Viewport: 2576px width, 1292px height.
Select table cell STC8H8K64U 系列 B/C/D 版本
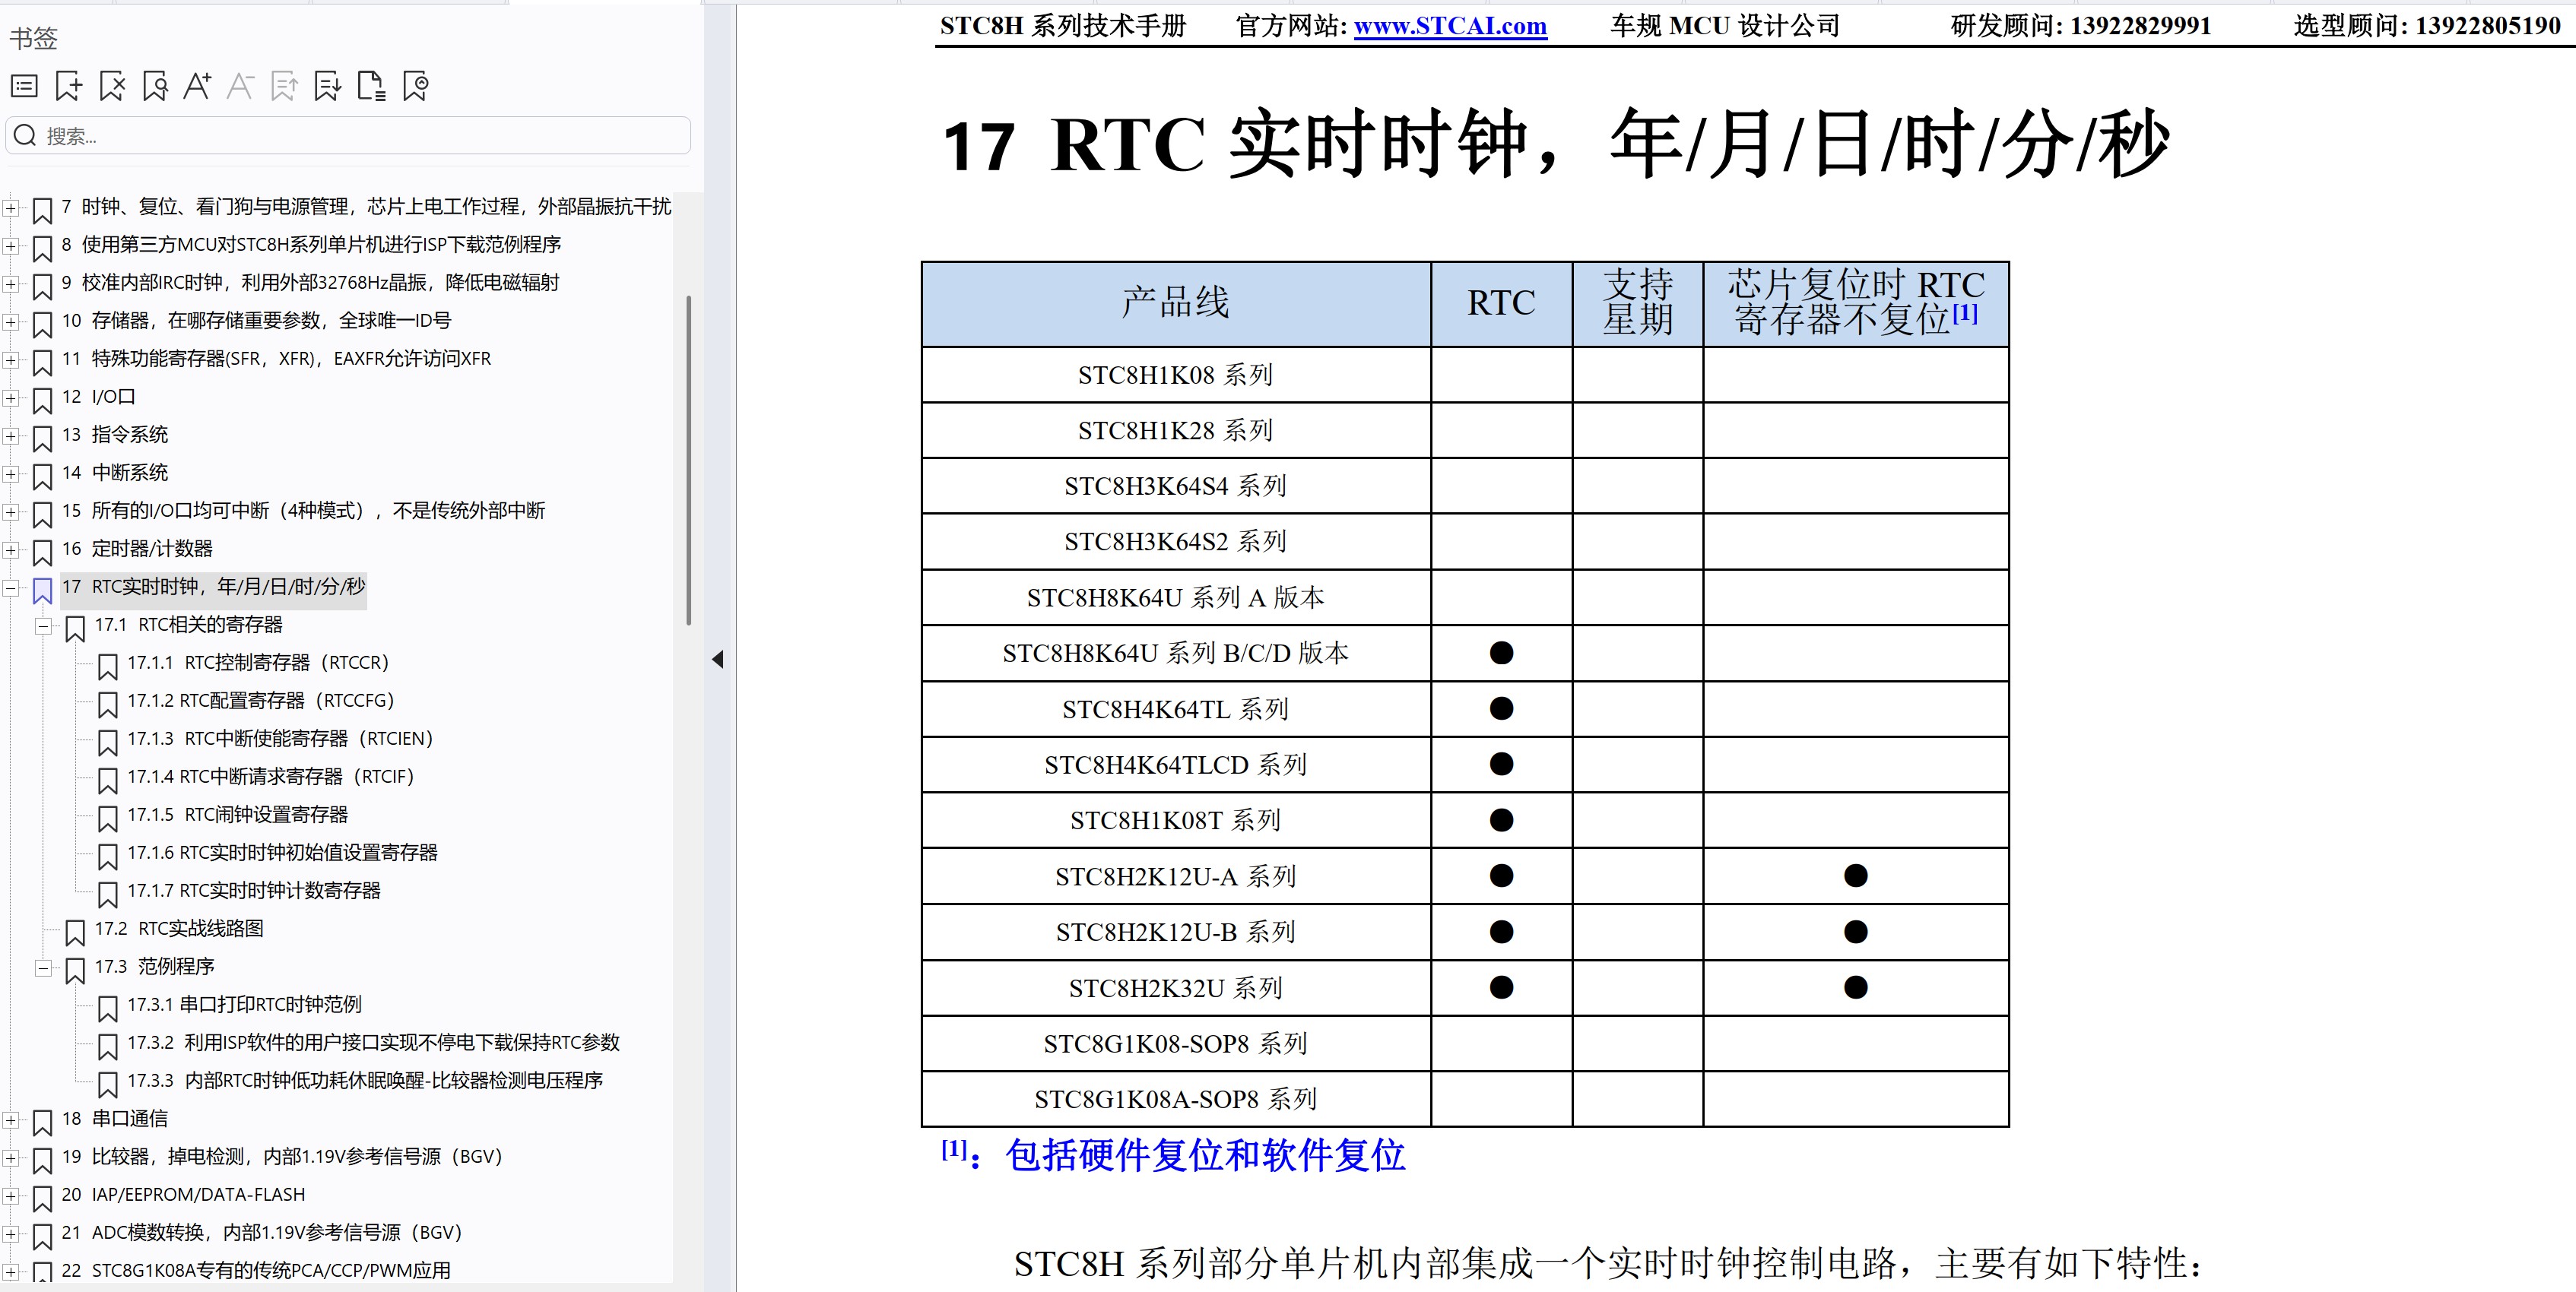click(1176, 654)
